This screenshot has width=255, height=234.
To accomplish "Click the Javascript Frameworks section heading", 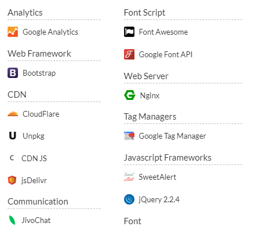I will [167, 158].
